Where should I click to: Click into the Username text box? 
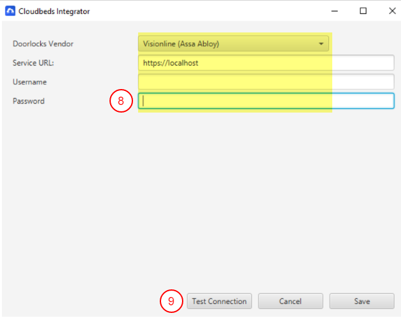click(x=266, y=82)
